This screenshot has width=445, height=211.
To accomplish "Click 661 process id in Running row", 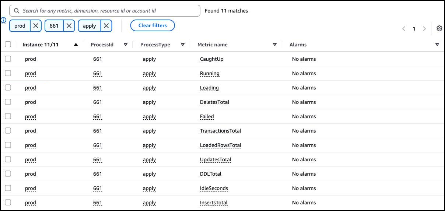I will 98,73.
